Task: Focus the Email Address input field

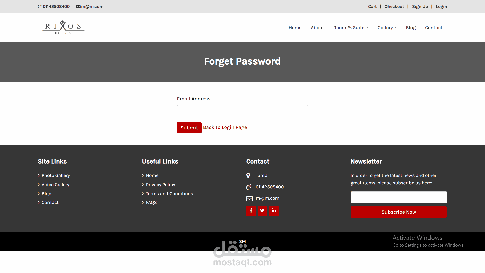Action: tap(242, 111)
